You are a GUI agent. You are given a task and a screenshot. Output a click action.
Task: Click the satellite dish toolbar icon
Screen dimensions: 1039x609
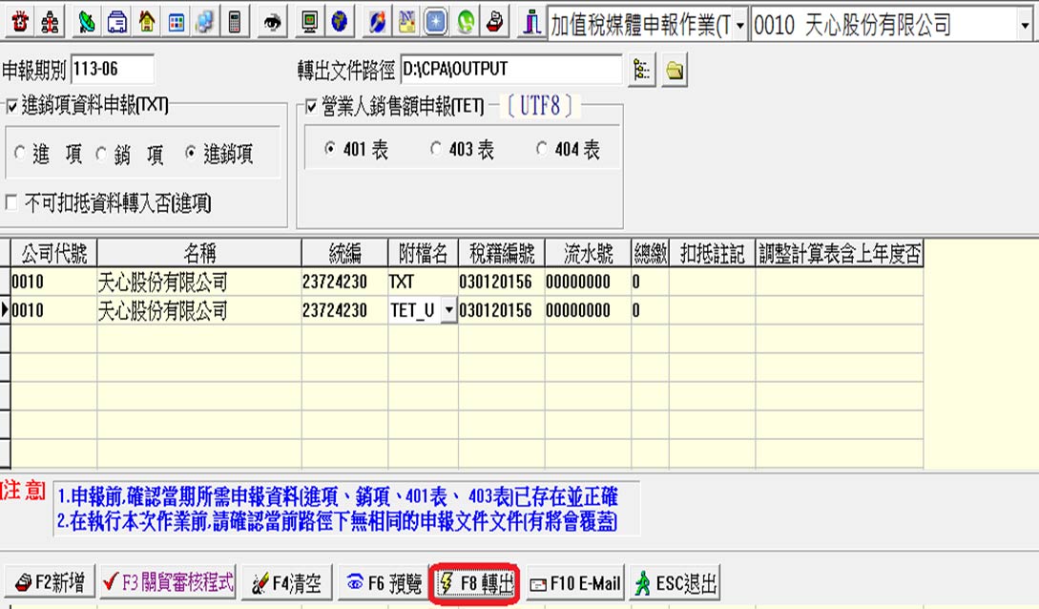pos(86,22)
